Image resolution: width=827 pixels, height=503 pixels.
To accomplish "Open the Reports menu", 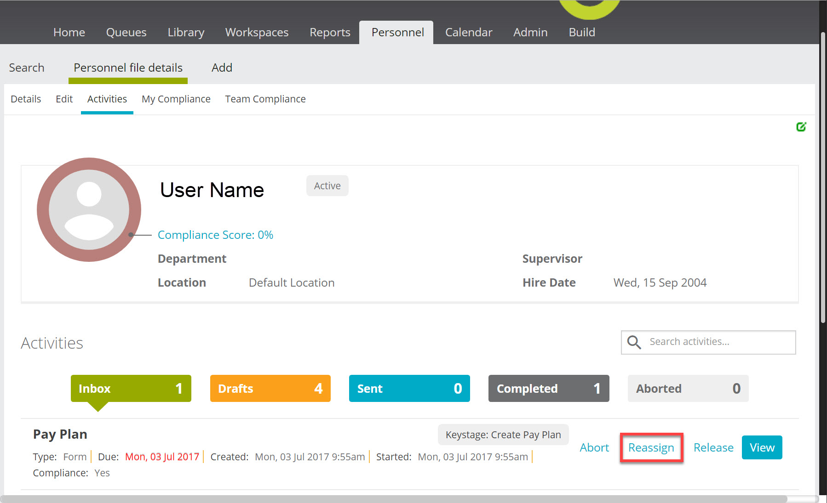I will pyautogui.click(x=330, y=32).
